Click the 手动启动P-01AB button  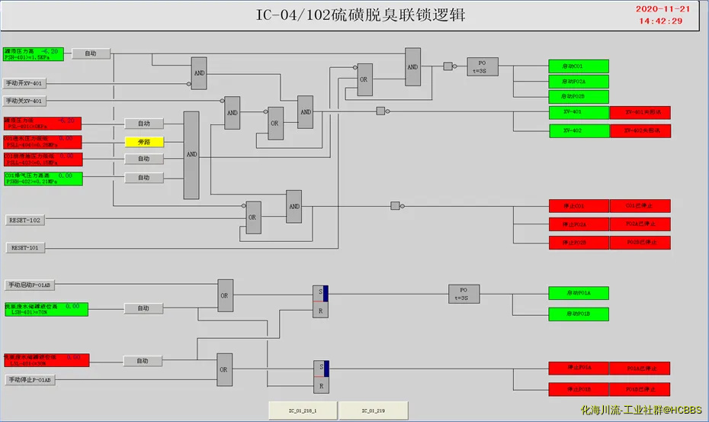(x=30, y=285)
